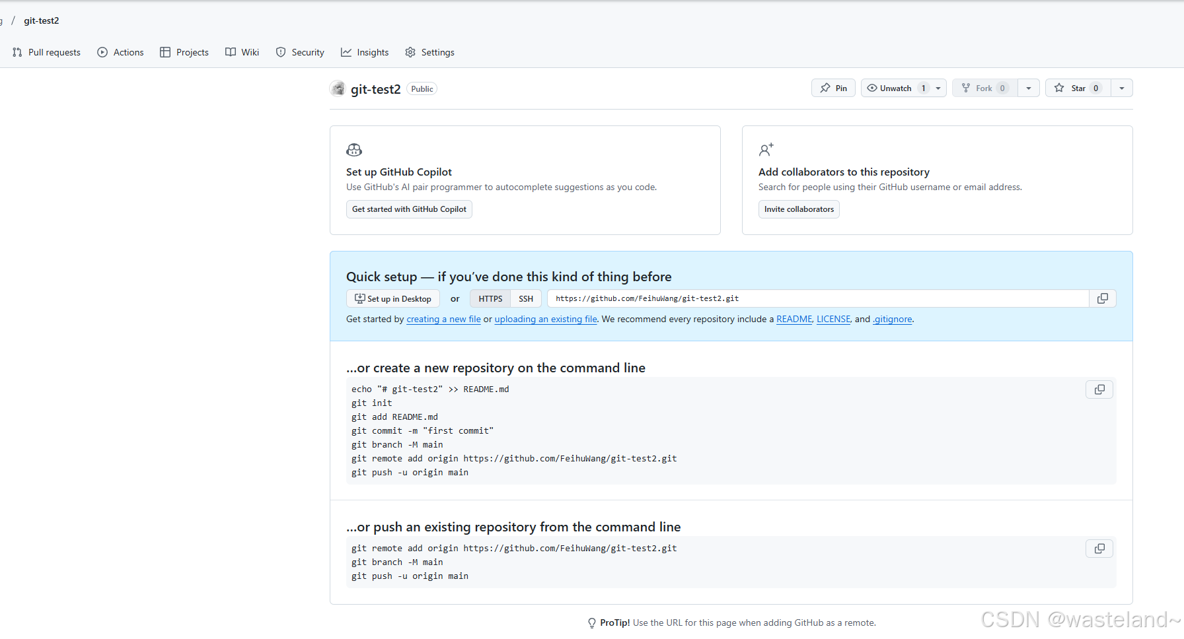
Task: Switch to the Projects tab
Action: pyautogui.click(x=184, y=52)
